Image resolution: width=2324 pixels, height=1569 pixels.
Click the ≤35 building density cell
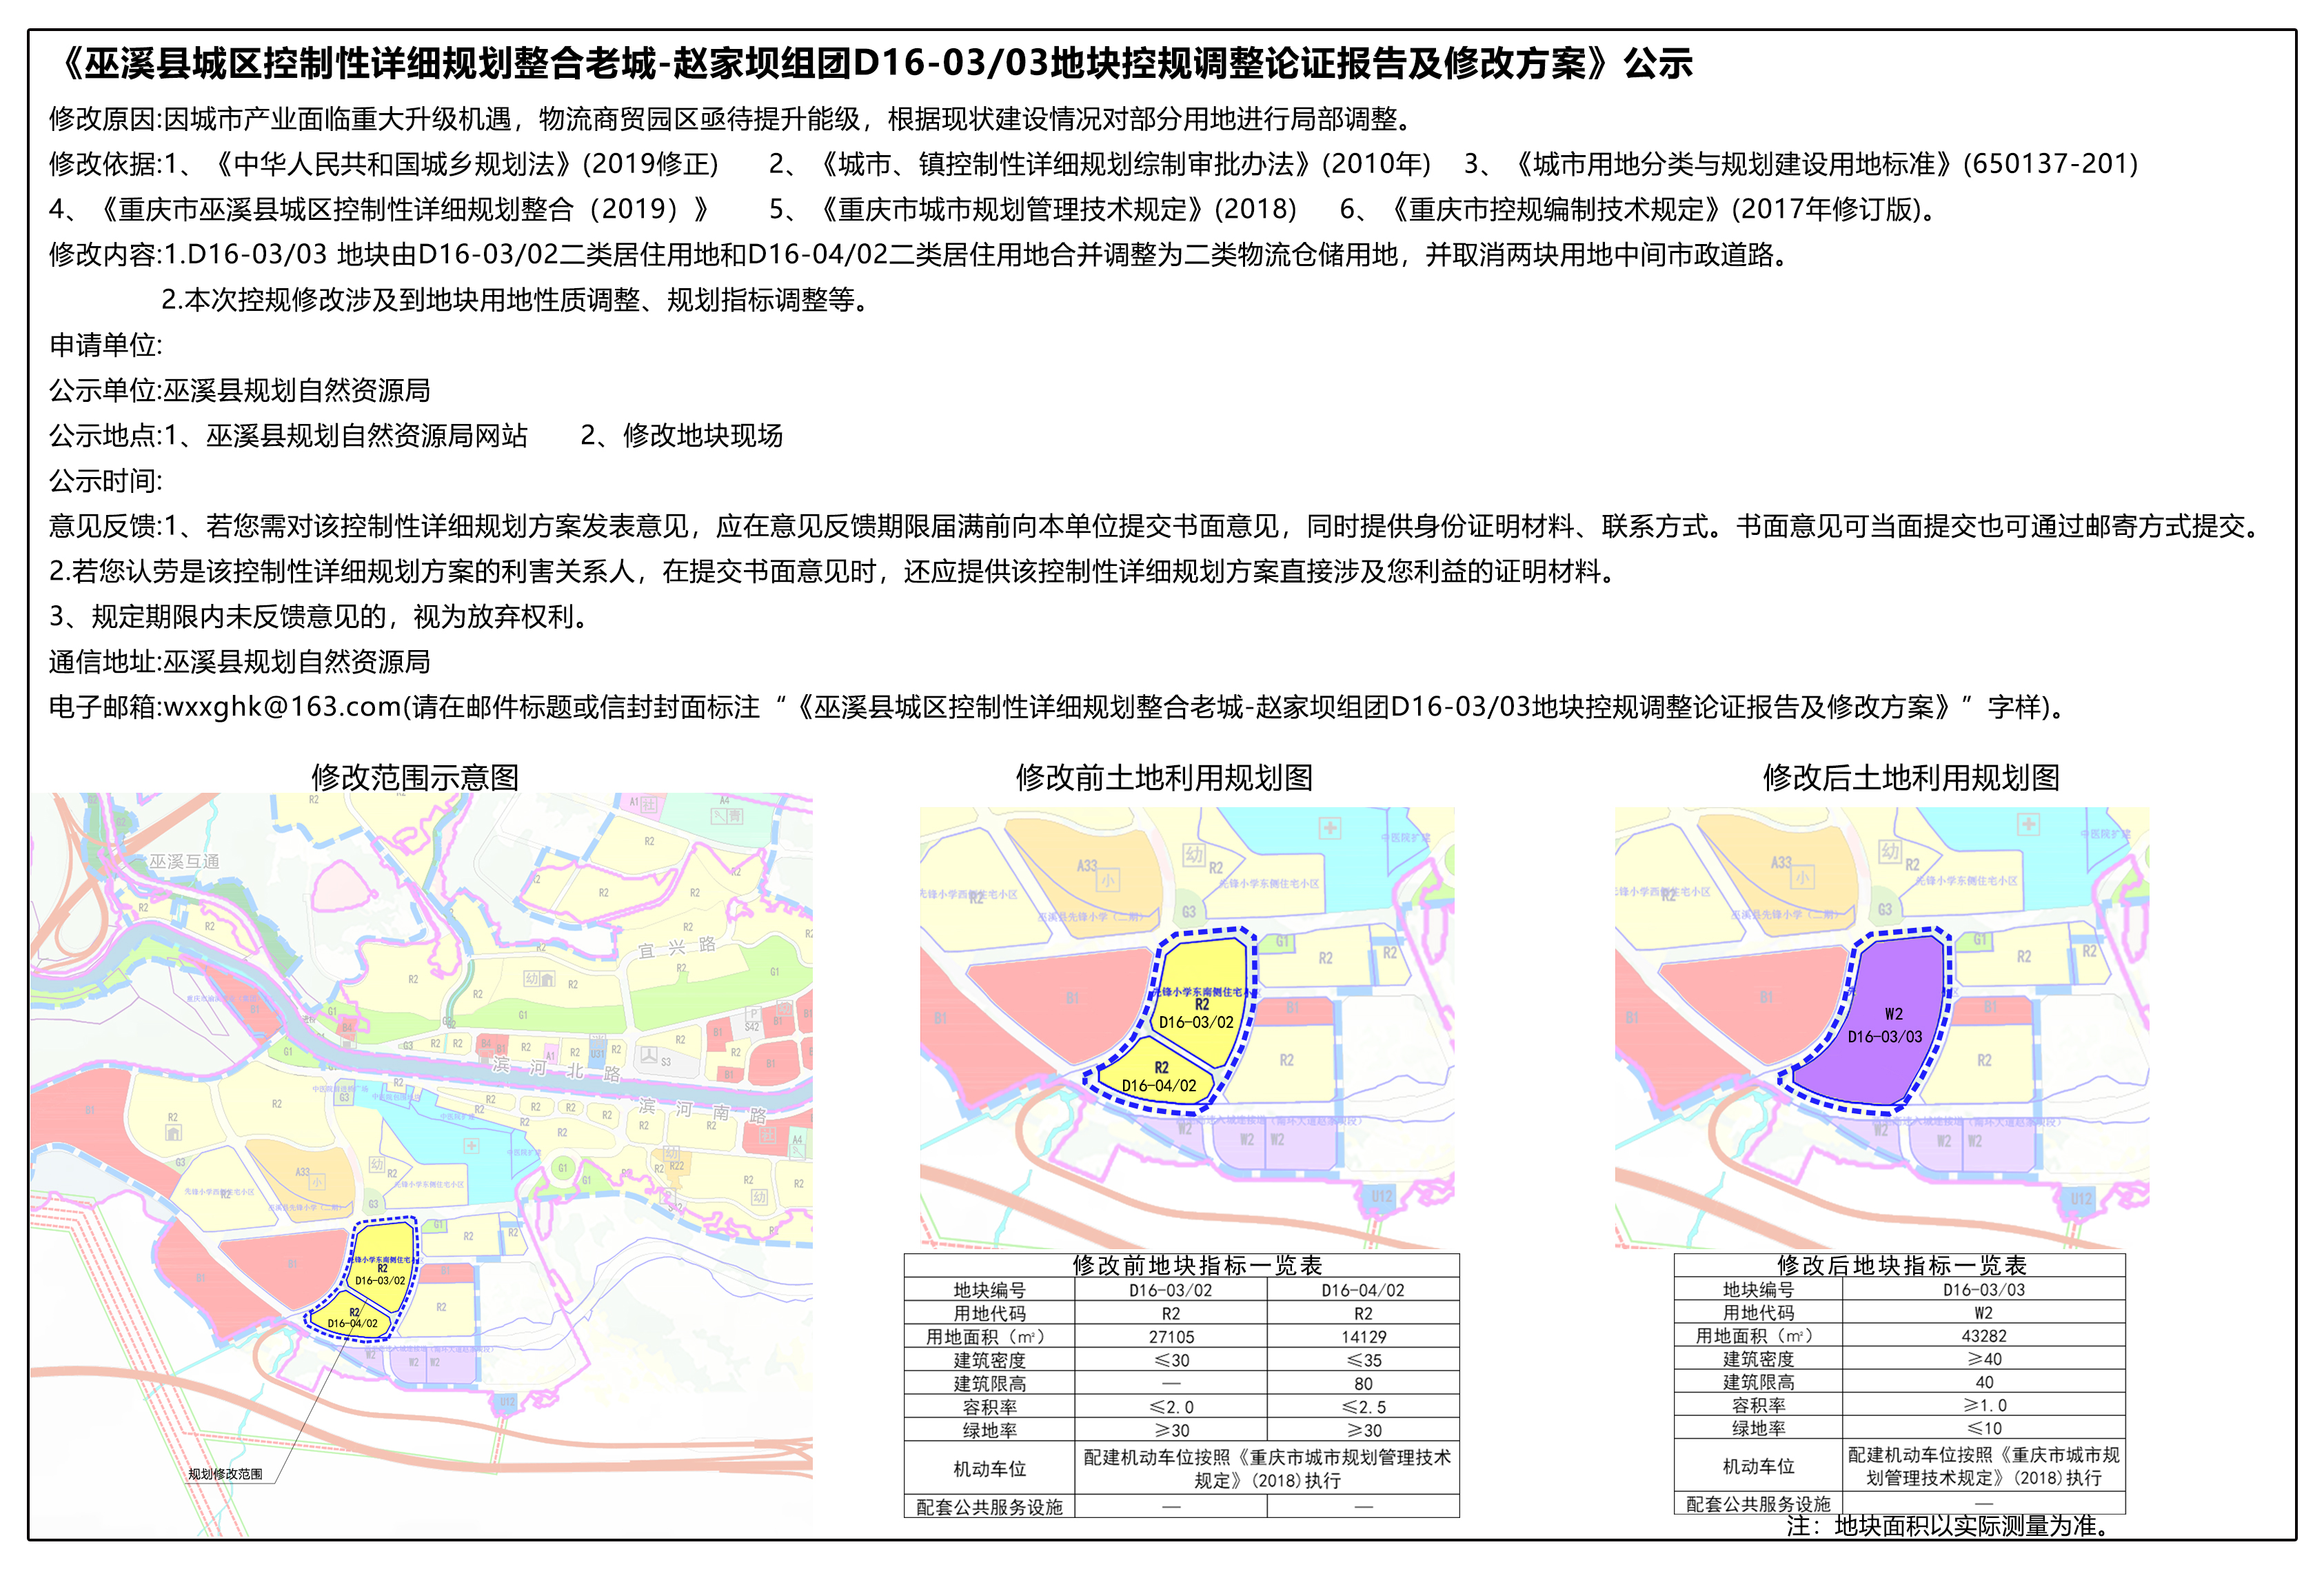1363,1361
